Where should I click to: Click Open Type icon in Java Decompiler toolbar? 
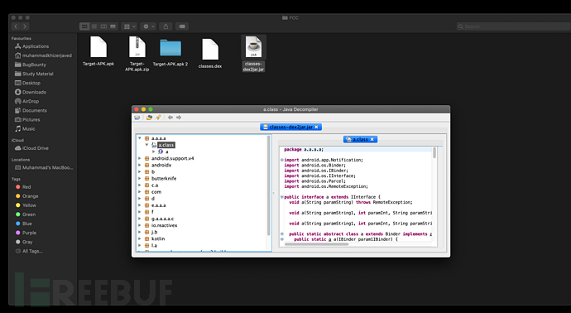coord(149,118)
